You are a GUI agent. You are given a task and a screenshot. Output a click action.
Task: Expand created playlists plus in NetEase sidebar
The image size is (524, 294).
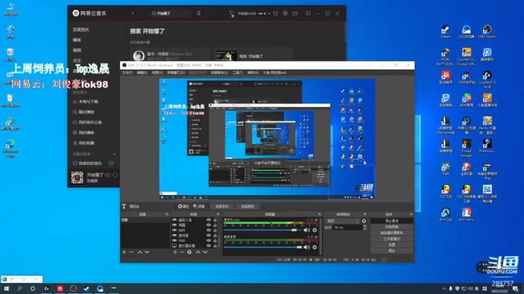click(114, 154)
